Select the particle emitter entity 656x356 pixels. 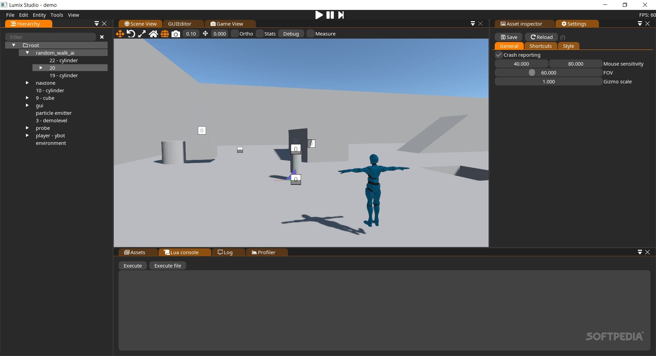pyautogui.click(x=54, y=113)
